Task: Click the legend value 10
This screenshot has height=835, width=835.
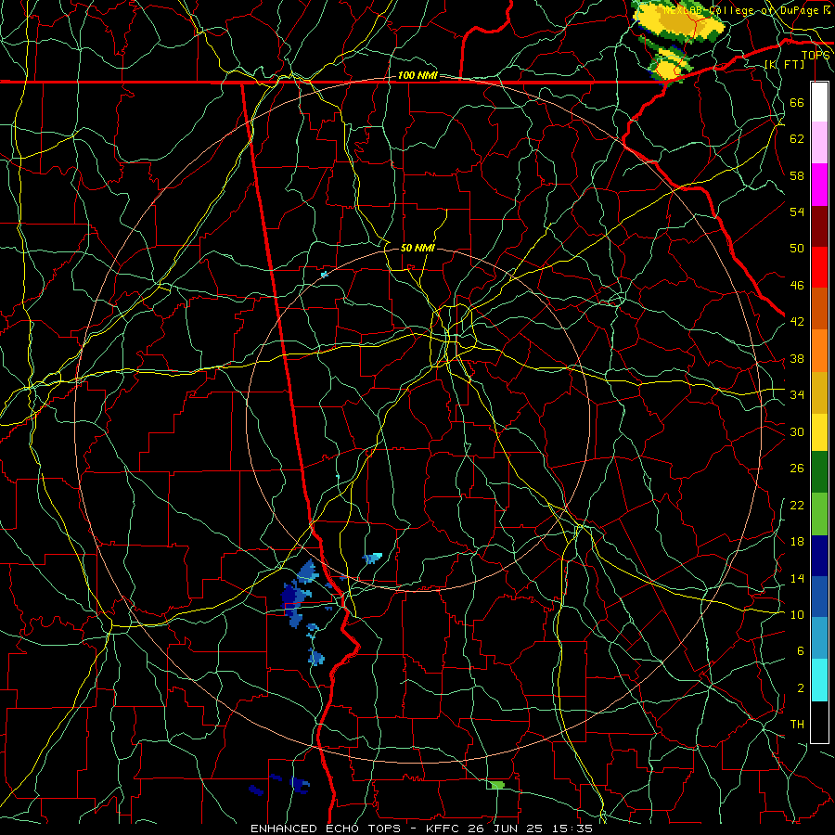Action: 797,614
